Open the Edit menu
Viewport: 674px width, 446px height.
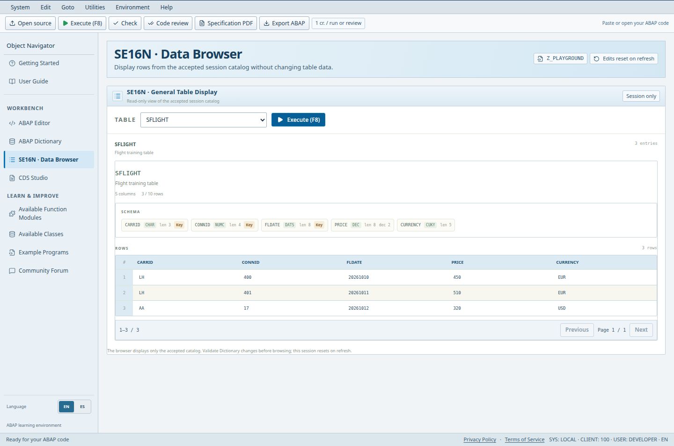coord(45,7)
